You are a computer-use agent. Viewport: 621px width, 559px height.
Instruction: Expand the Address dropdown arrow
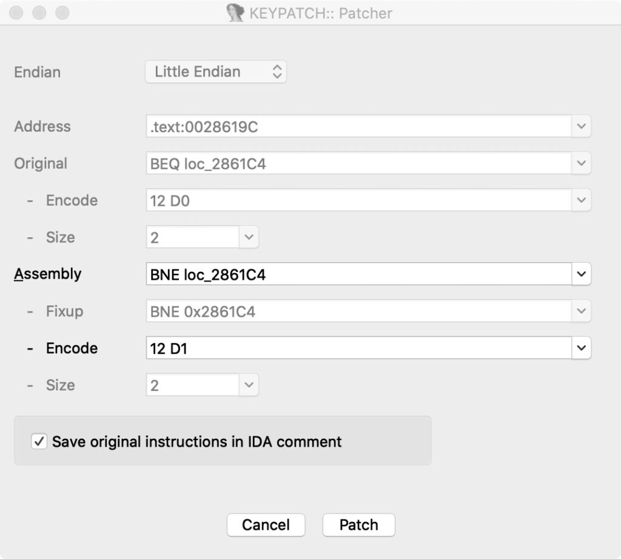coord(581,126)
